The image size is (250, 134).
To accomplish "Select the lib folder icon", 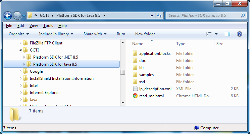I will pyautogui.click(x=135, y=67).
